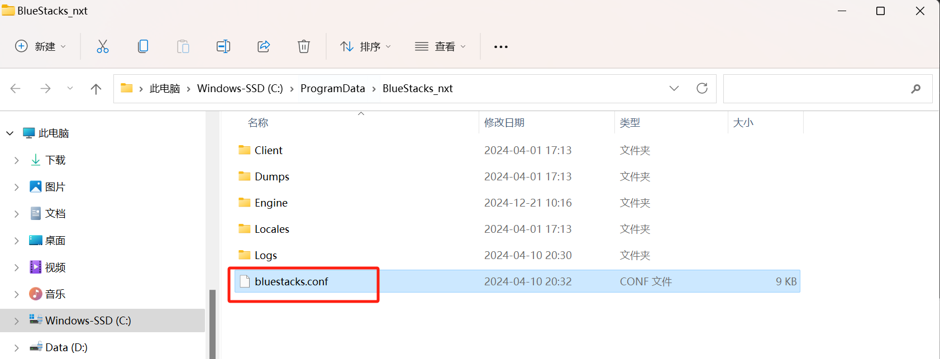Select 视频 in the navigation pane
Viewport: 940px width, 359px height.
point(55,267)
